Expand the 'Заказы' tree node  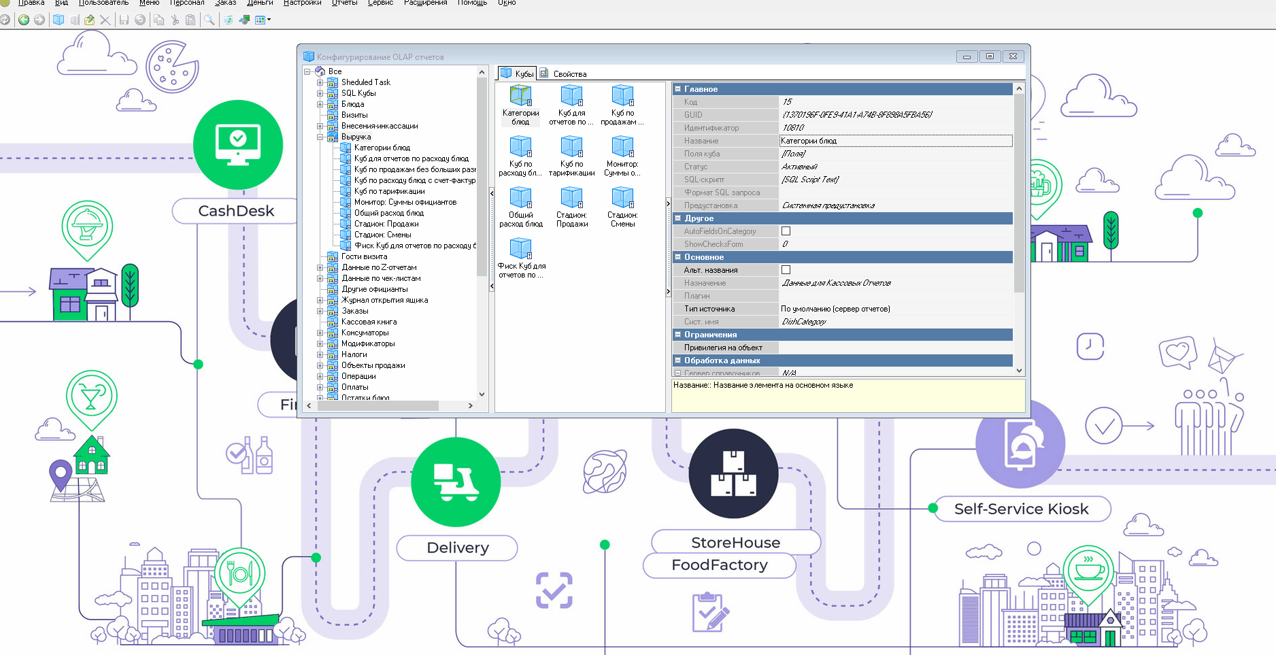tap(320, 311)
